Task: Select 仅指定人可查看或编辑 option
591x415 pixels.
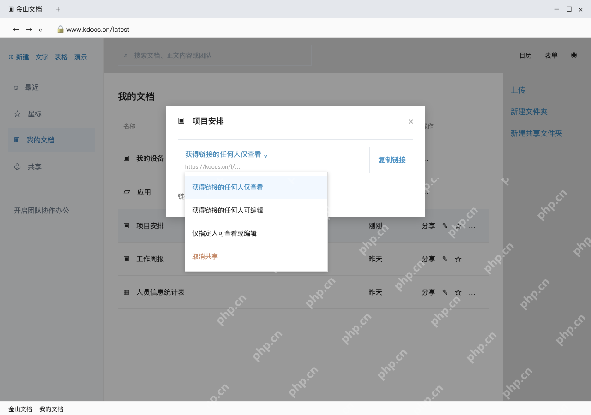Action: coord(256,233)
